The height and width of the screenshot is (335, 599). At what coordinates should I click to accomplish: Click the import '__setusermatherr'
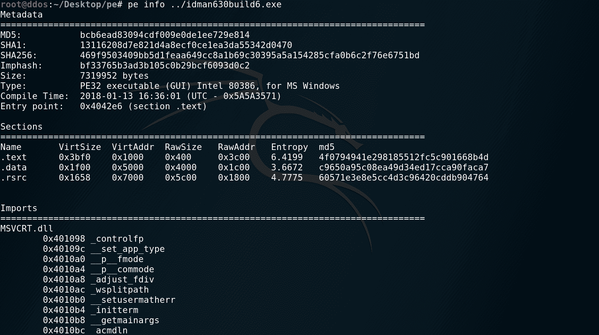pyautogui.click(x=133, y=300)
